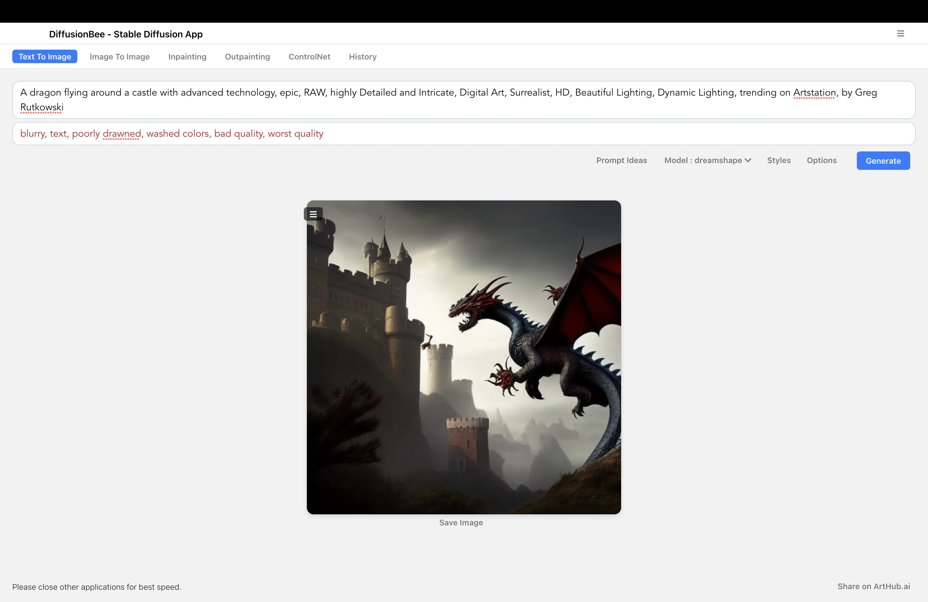
Task: Expand the Options panel
Action: pos(822,160)
